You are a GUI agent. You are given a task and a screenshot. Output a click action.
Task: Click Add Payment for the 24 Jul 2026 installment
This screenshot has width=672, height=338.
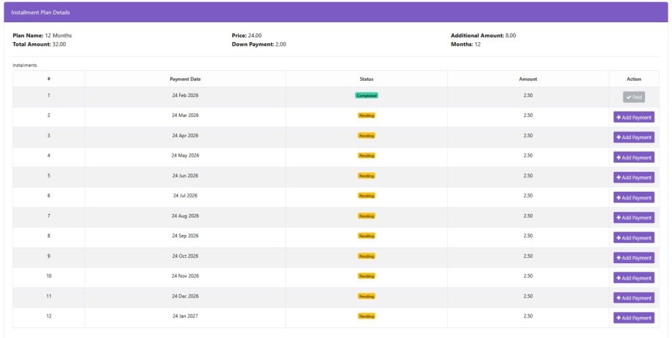click(x=633, y=198)
